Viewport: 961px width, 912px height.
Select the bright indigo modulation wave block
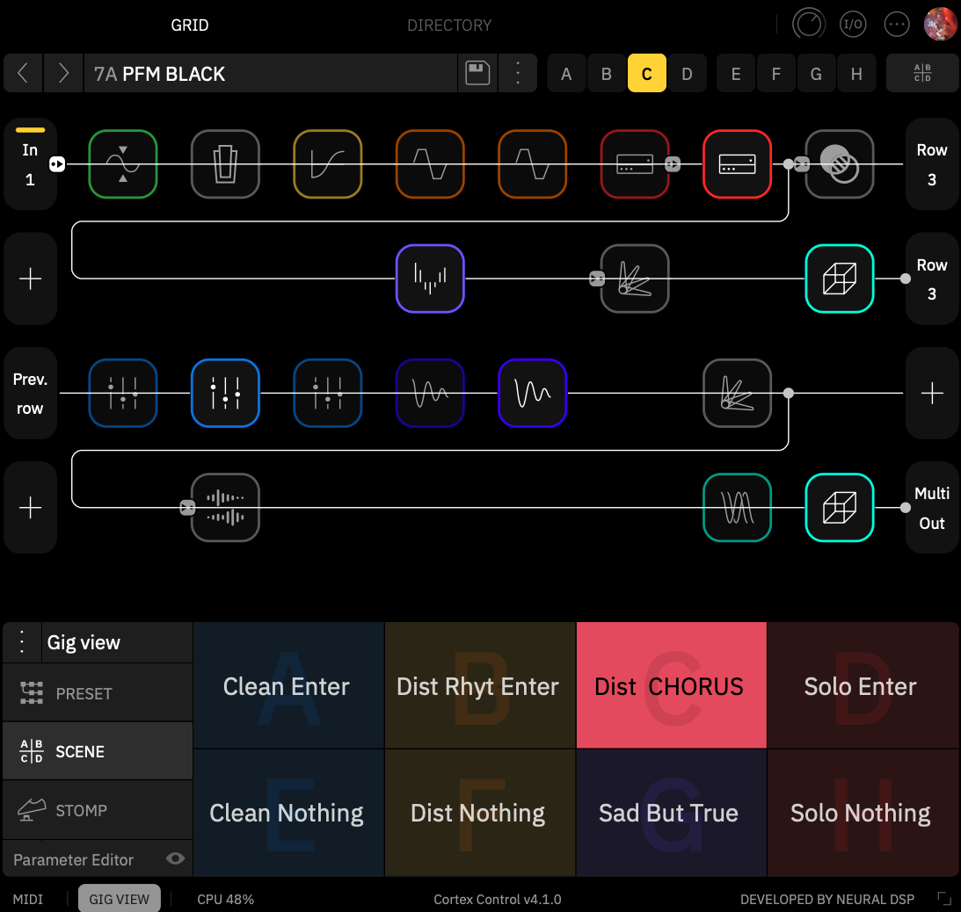click(x=532, y=394)
